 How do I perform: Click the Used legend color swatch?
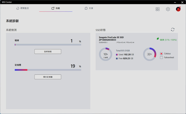pos(117,55)
